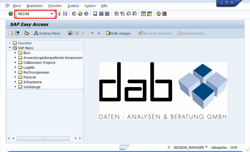Click the Find binoculars icon
The width and height of the screenshot is (250, 152).
point(101,14)
